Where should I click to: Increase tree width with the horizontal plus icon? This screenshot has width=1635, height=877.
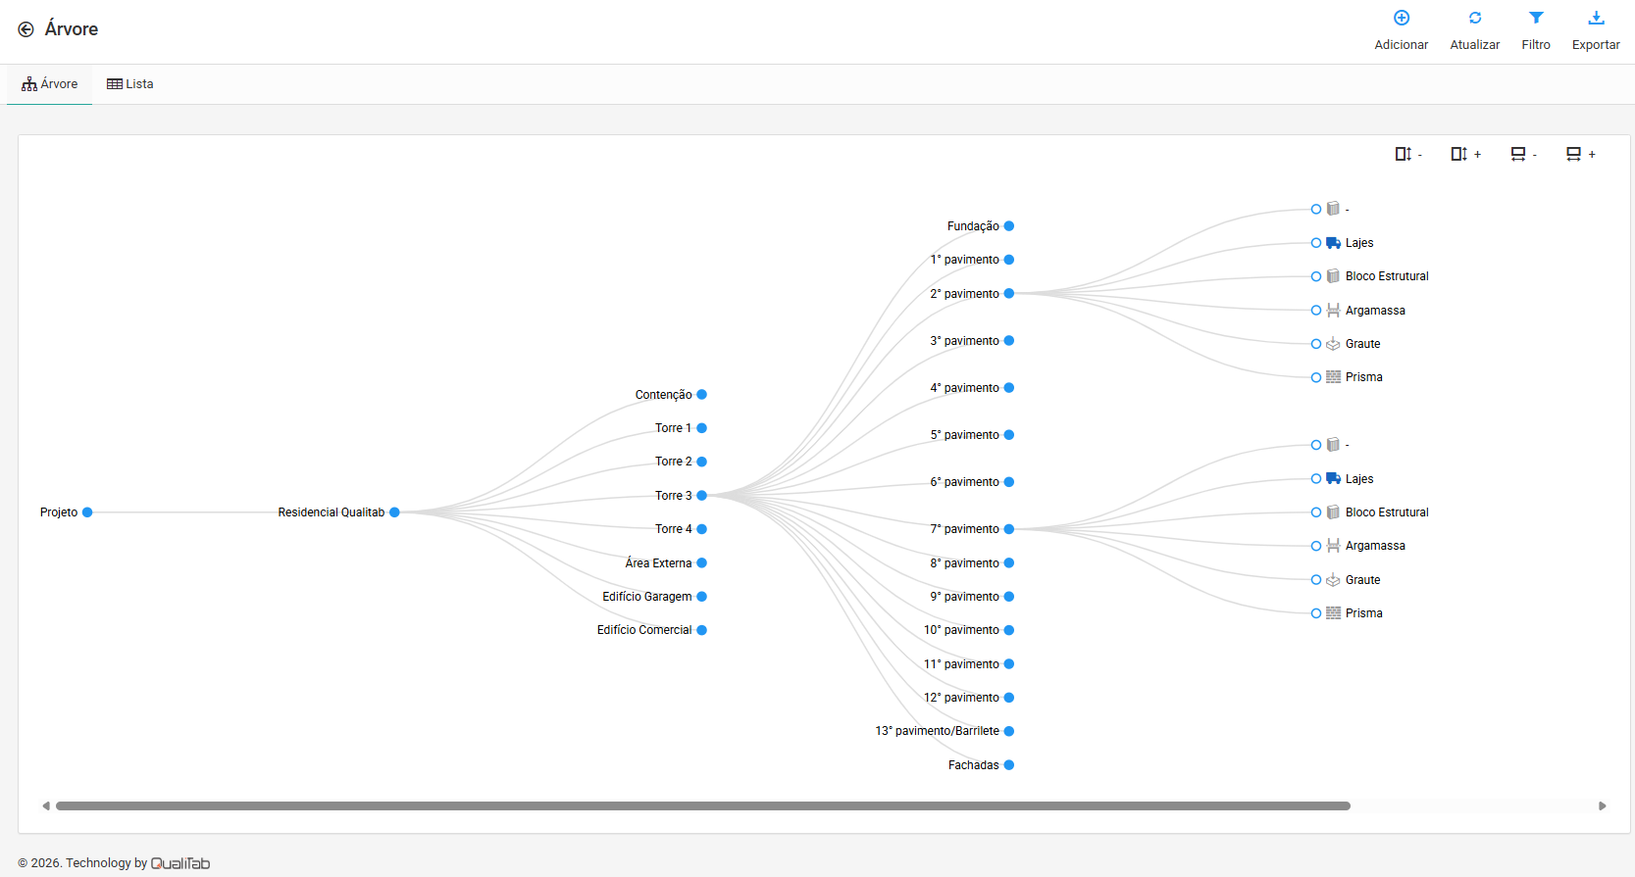tap(1580, 154)
